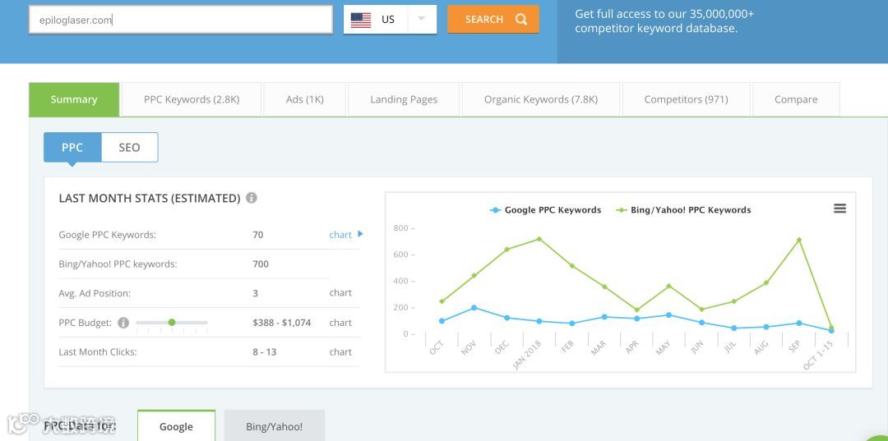Open the country dropdown arrow next to US
Screen dimensions: 888x441
pos(421,19)
